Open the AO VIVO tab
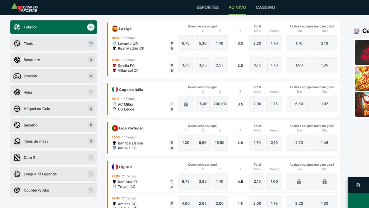Image resolution: width=369 pixels, height=208 pixels. pyautogui.click(x=237, y=7)
